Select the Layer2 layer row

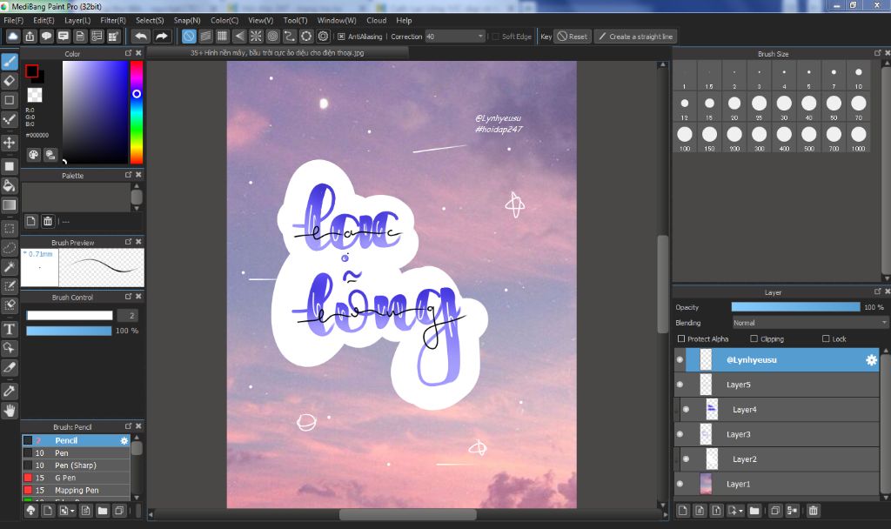779,459
